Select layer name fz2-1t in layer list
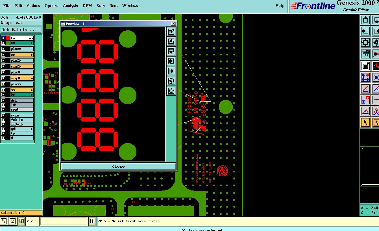Viewport: 379px width, 231px height. 22,120
